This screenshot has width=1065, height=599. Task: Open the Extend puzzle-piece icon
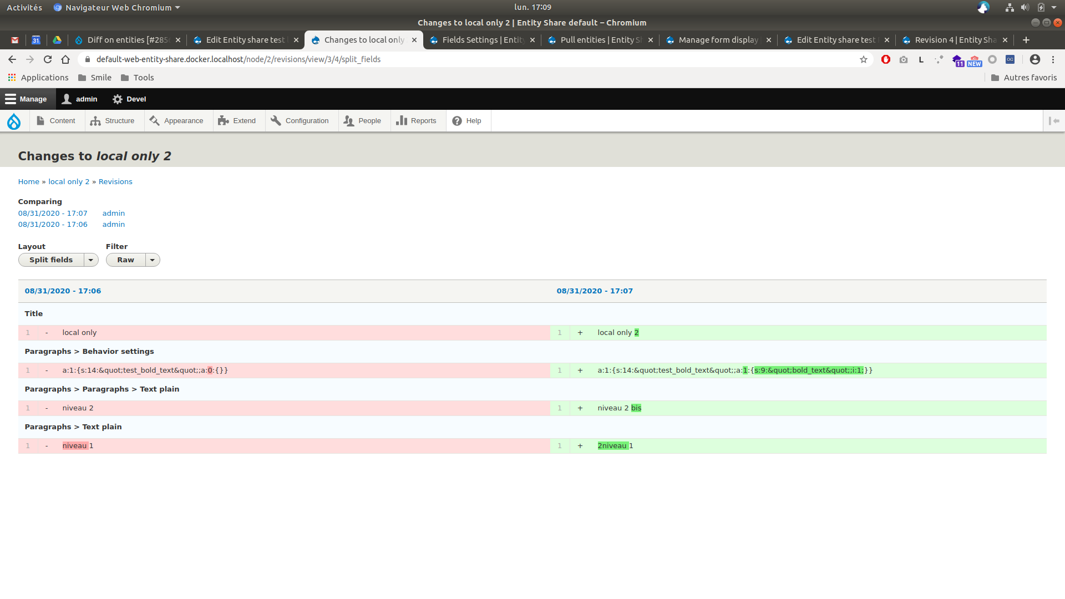click(x=223, y=120)
